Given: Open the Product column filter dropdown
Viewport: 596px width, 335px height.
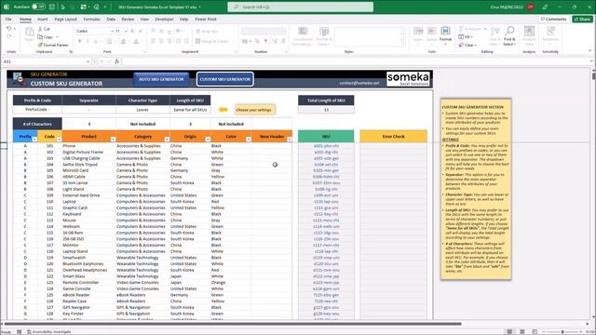Looking at the screenshot, I should point(113,140).
